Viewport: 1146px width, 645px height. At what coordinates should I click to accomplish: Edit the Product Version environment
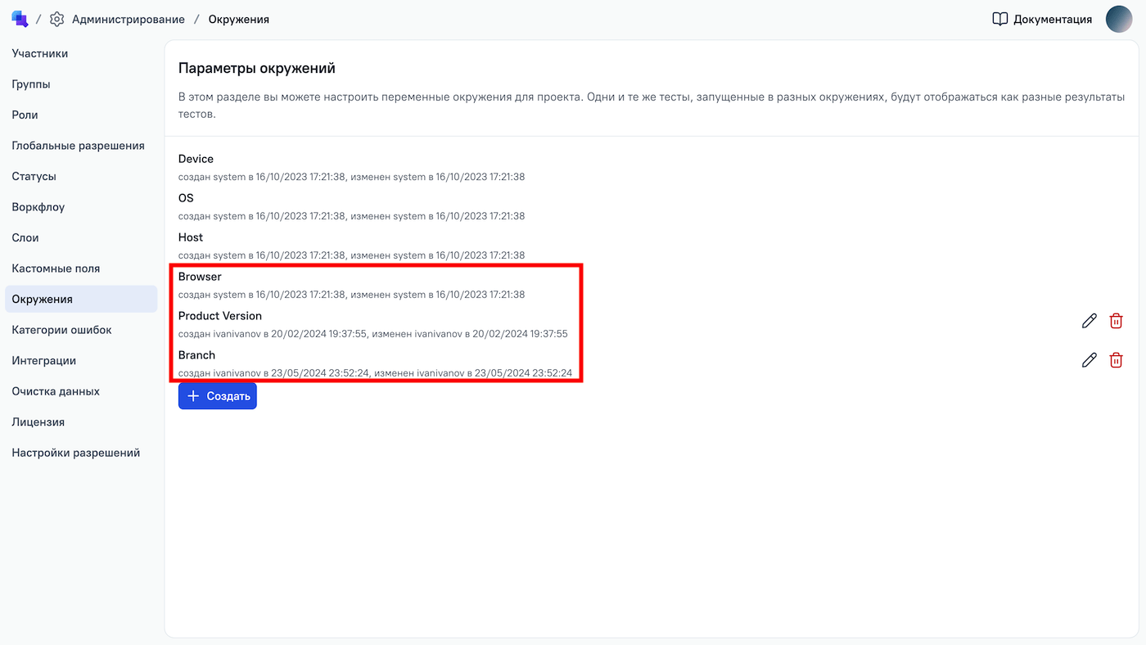pyautogui.click(x=1089, y=321)
